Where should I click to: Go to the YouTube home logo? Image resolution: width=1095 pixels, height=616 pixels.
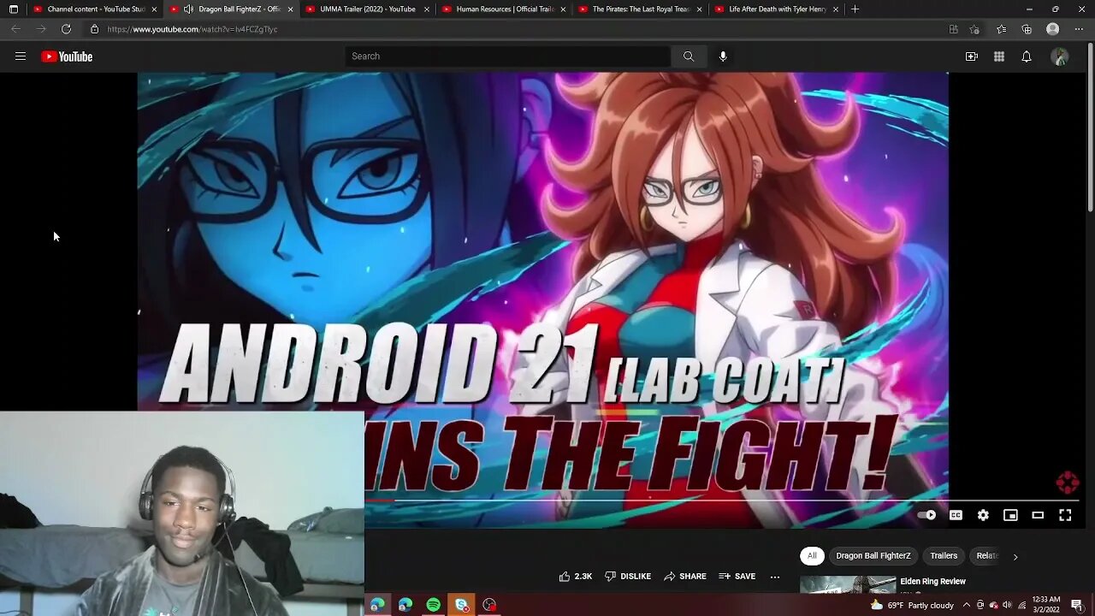point(67,56)
